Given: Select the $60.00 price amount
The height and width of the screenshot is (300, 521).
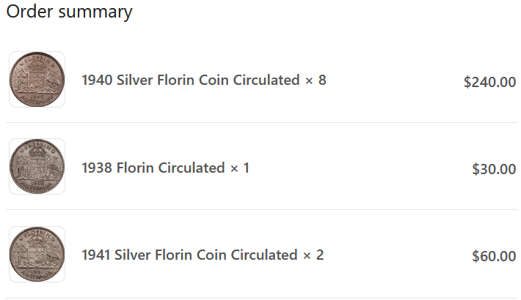Looking at the screenshot, I should coord(493,257).
